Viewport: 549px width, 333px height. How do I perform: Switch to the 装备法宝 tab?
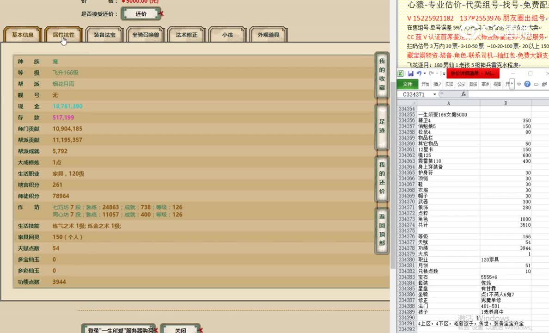coord(104,34)
